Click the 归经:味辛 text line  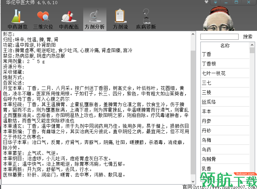(x=30, y=39)
